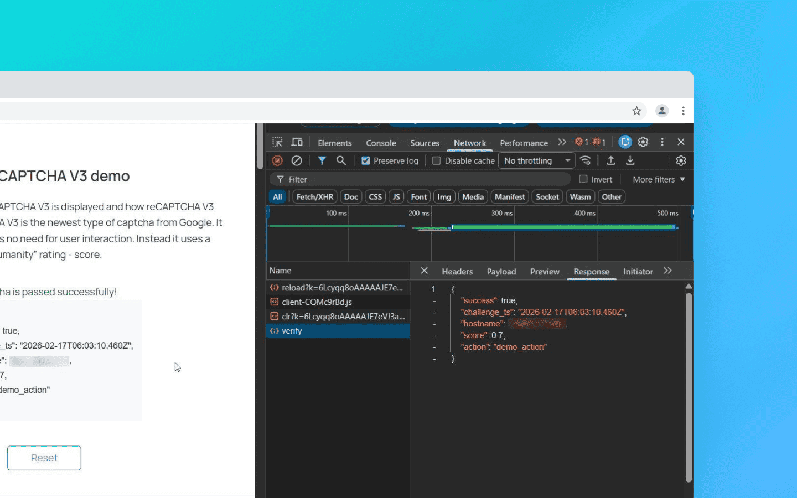Enable the Preserve log checkbox

click(365, 160)
